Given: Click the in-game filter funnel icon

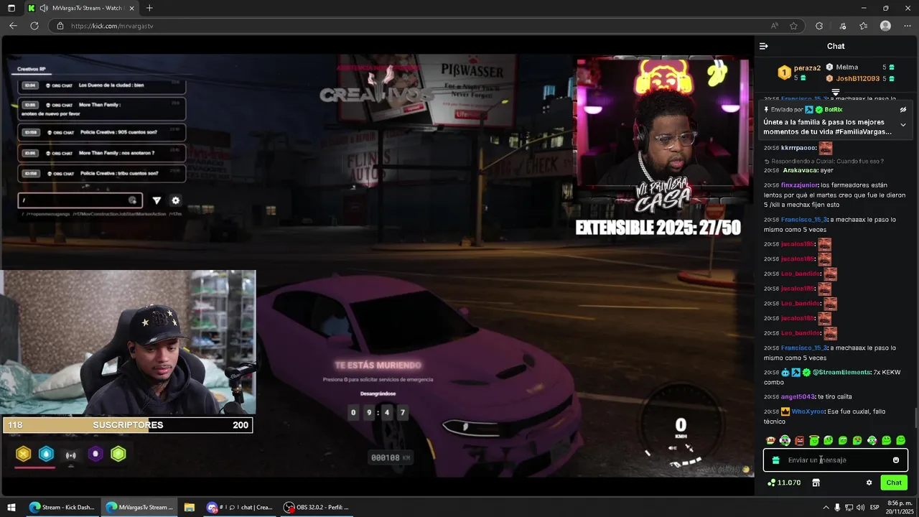Looking at the screenshot, I should click(157, 200).
